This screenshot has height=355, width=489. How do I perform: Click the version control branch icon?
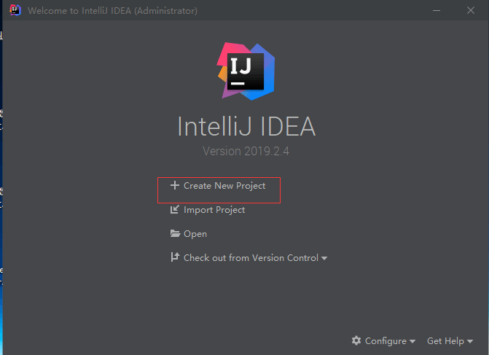(175, 257)
